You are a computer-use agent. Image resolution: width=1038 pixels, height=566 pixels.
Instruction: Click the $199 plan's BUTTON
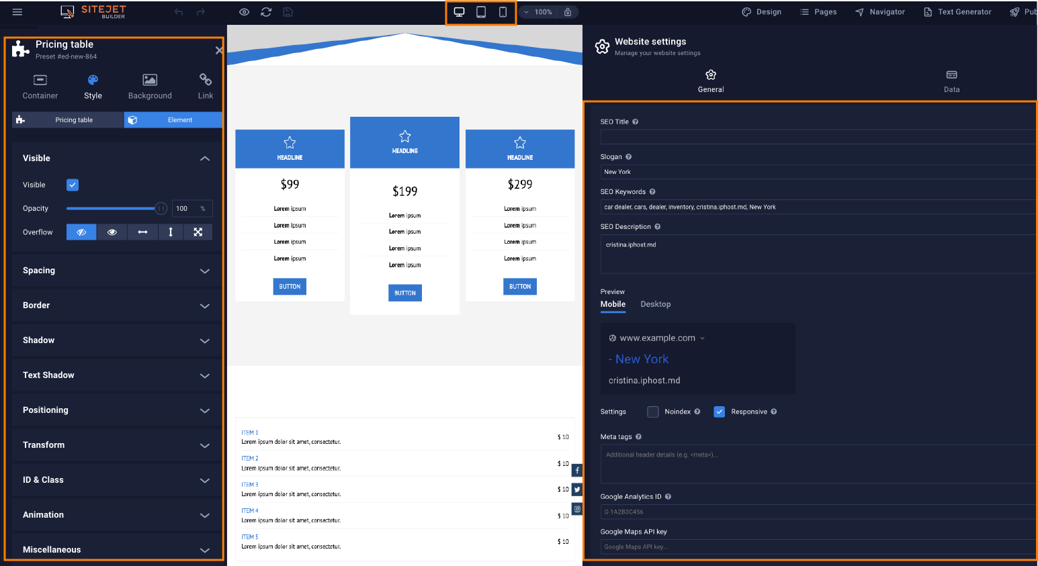tap(405, 293)
